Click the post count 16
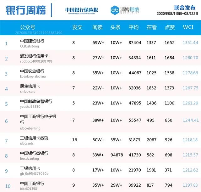The width and height of the screenshot is (201, 192). coord(75,140)
